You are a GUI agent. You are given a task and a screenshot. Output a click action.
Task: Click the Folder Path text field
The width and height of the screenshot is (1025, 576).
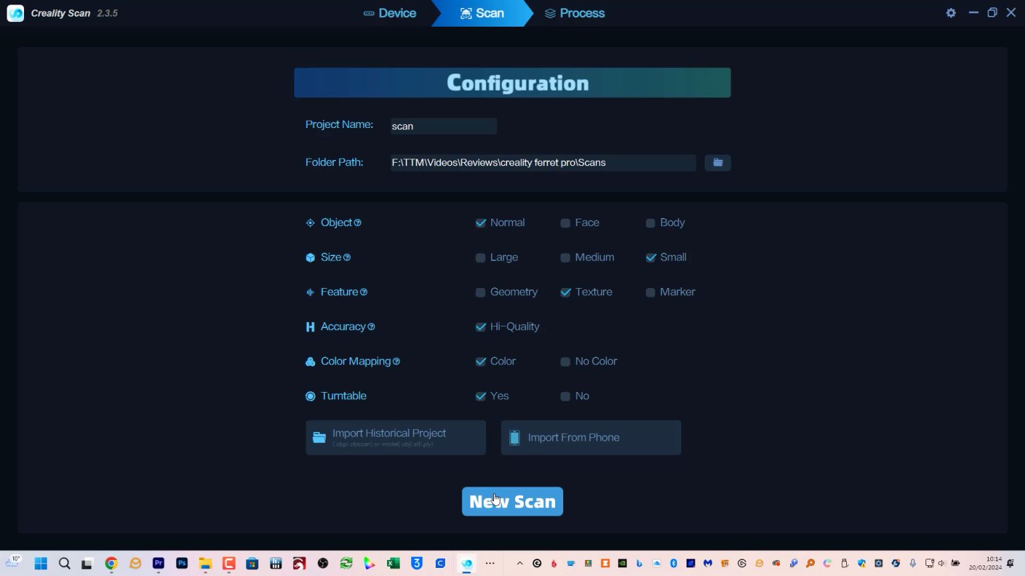(x=543, y=163)
